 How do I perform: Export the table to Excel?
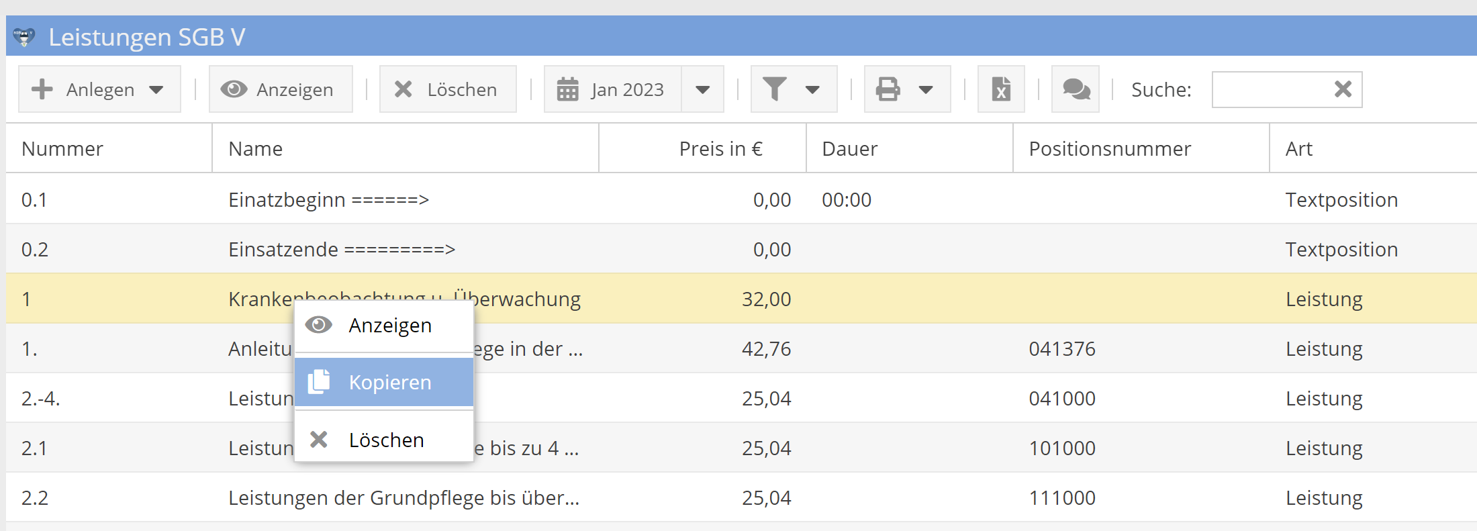coord(1001,89)
